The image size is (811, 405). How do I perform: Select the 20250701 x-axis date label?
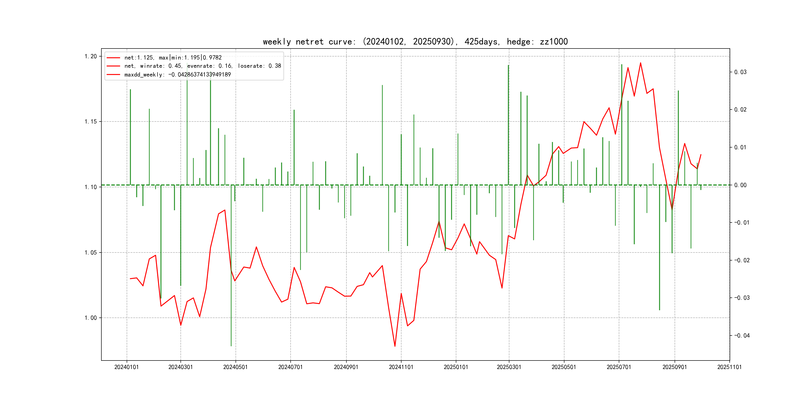[619, 367]
